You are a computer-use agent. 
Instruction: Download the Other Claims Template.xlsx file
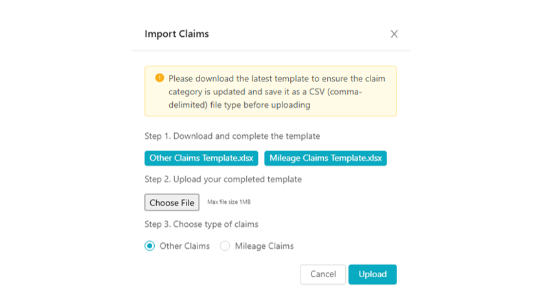(201, 158)
